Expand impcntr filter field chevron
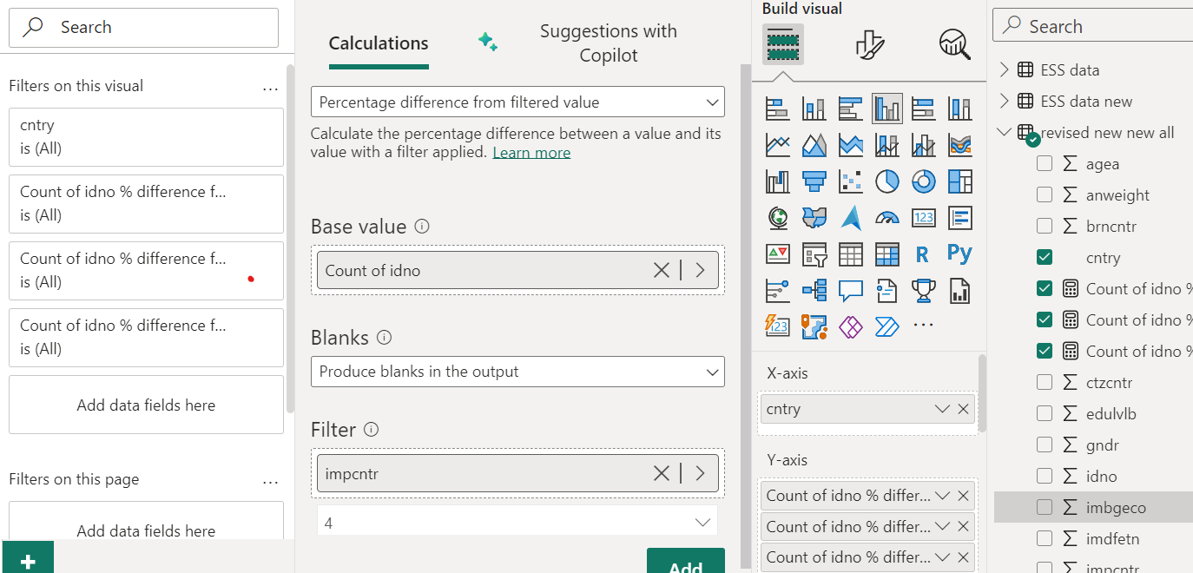 pyautogui.click(x=701, y=473)
